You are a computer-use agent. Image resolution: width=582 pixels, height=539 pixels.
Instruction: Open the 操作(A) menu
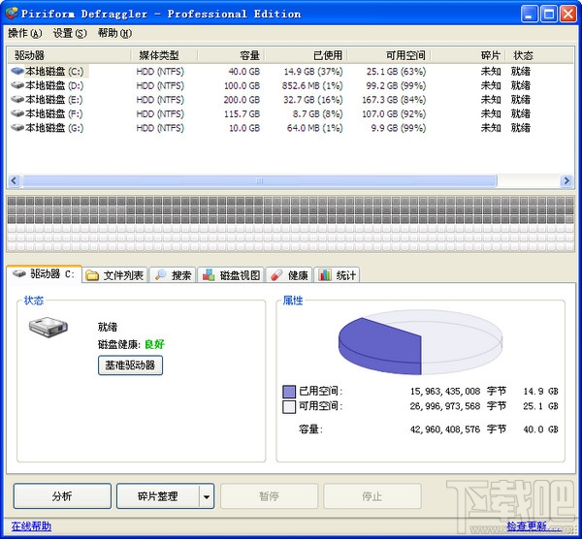(x=25, y=33)
